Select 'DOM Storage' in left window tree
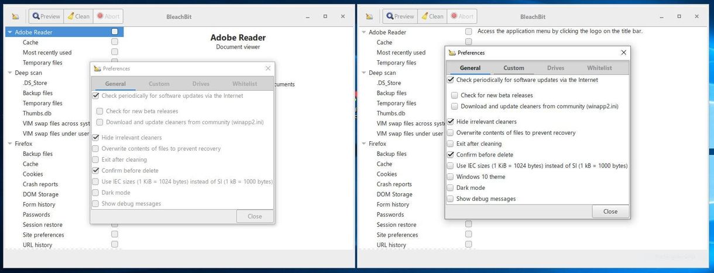 [40, 194]
